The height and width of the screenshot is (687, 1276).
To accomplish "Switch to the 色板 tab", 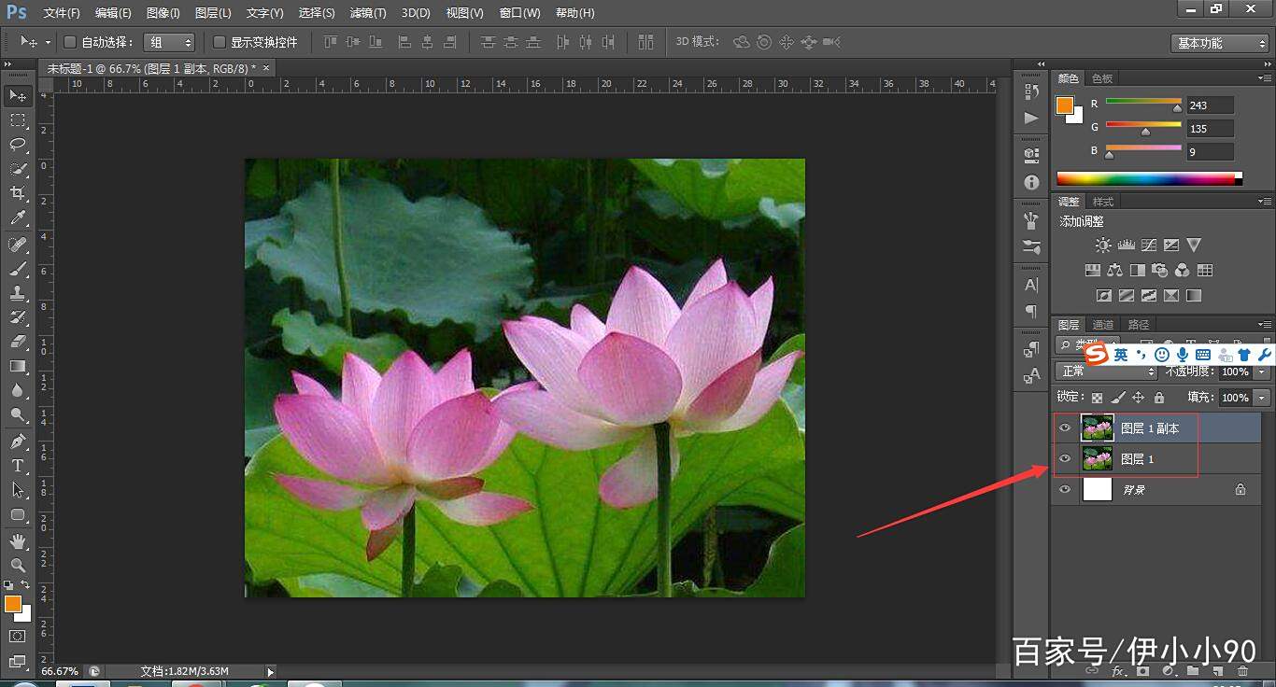I will coord(1102,79).
